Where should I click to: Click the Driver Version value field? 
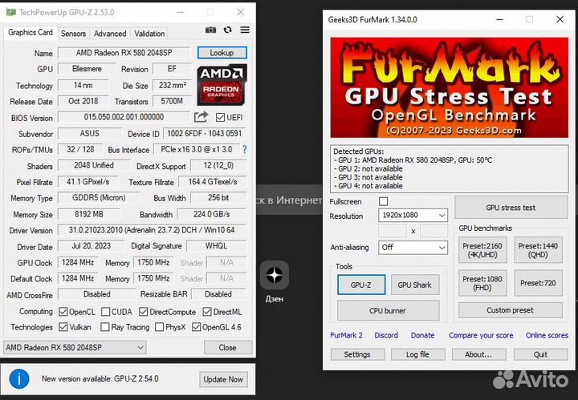coord(152,230)
